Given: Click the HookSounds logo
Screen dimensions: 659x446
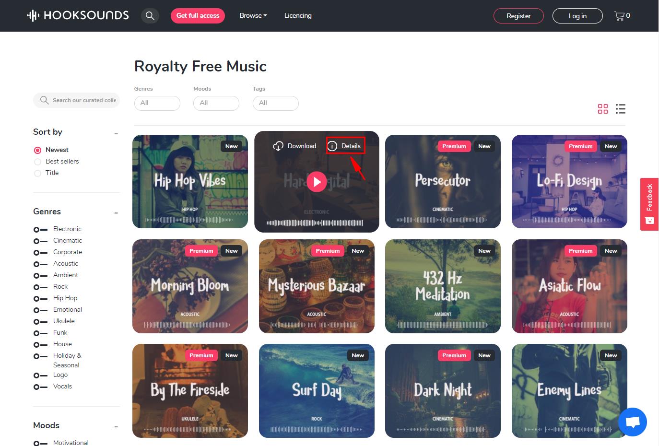Looking at the screenshot, I should [x=78, y=15].
